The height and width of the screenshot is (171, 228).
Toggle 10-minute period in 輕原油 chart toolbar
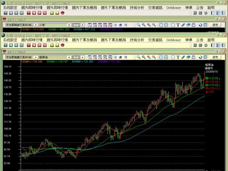95,57
